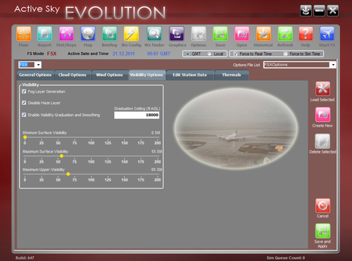Screen dimensions: 352x261
Task: Click the Sim Queue Count status text
Action: [286, 257]
